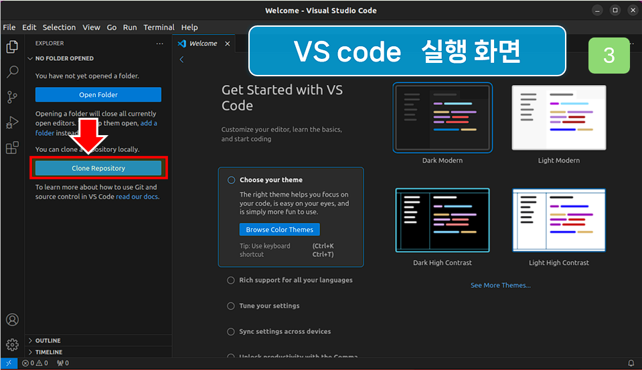Open the Terminal menu

[159, 27]
